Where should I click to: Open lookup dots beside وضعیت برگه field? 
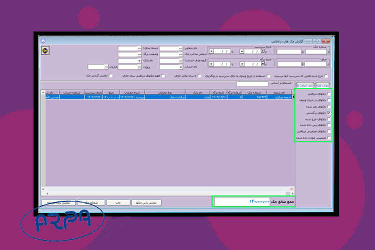point(138,54)
